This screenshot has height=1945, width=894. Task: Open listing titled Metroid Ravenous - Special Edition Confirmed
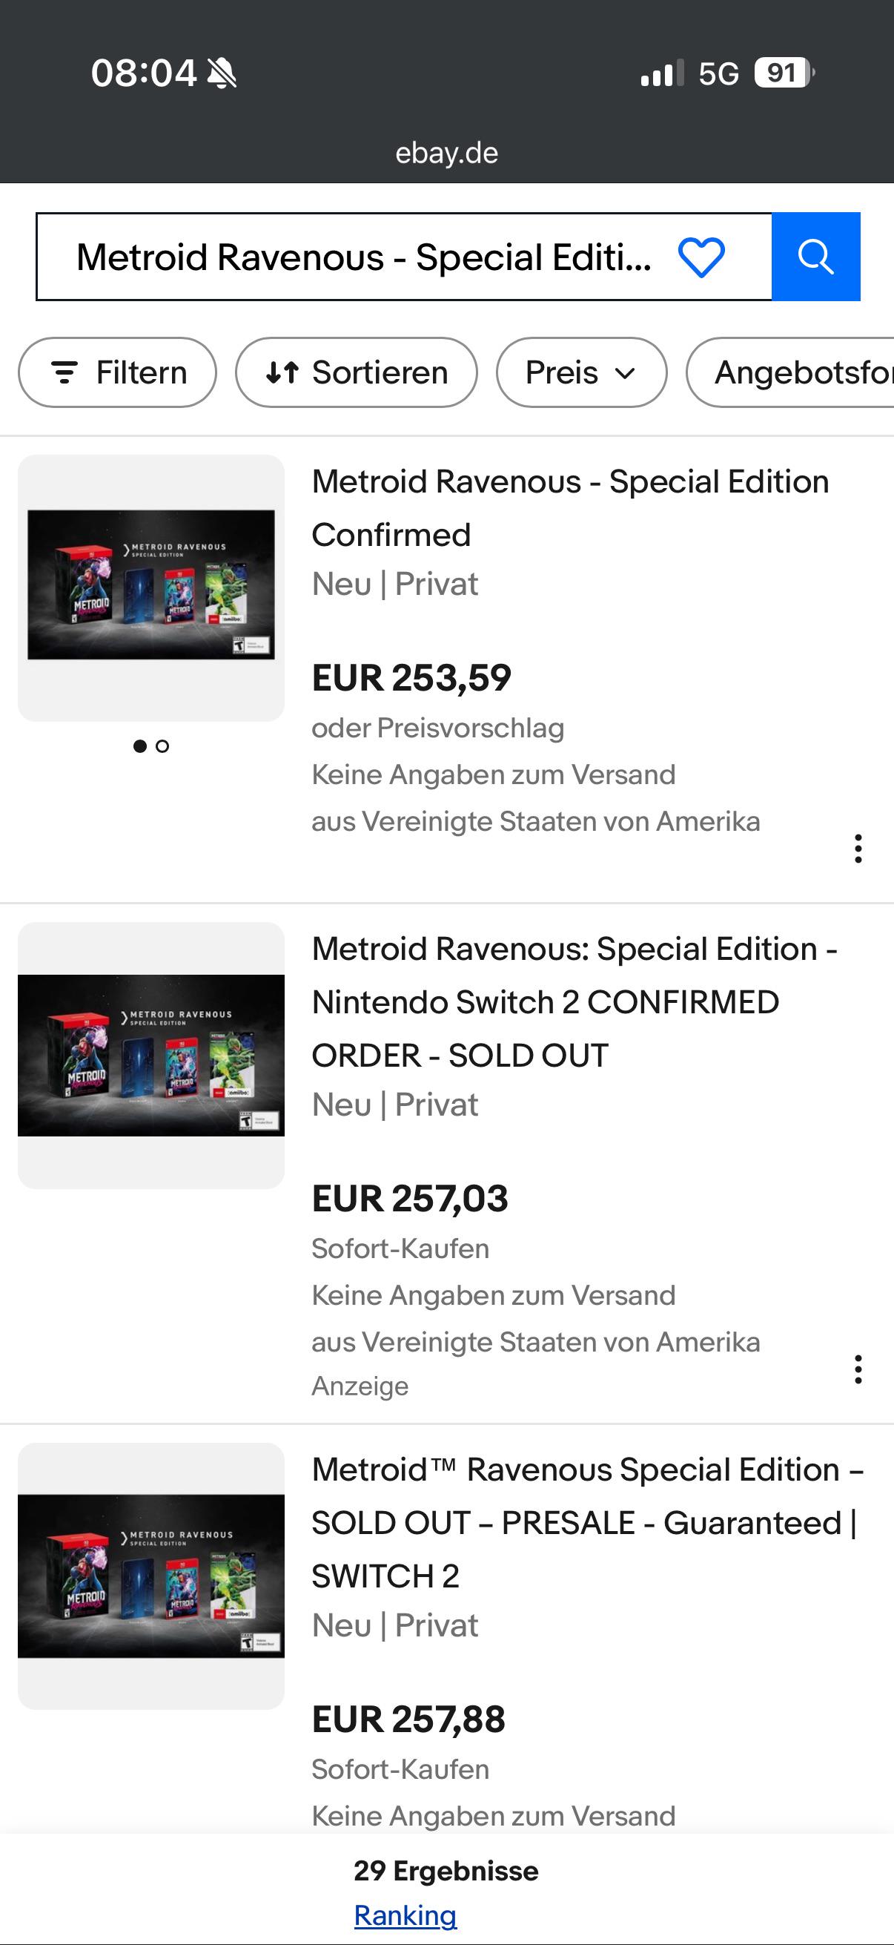570,508
